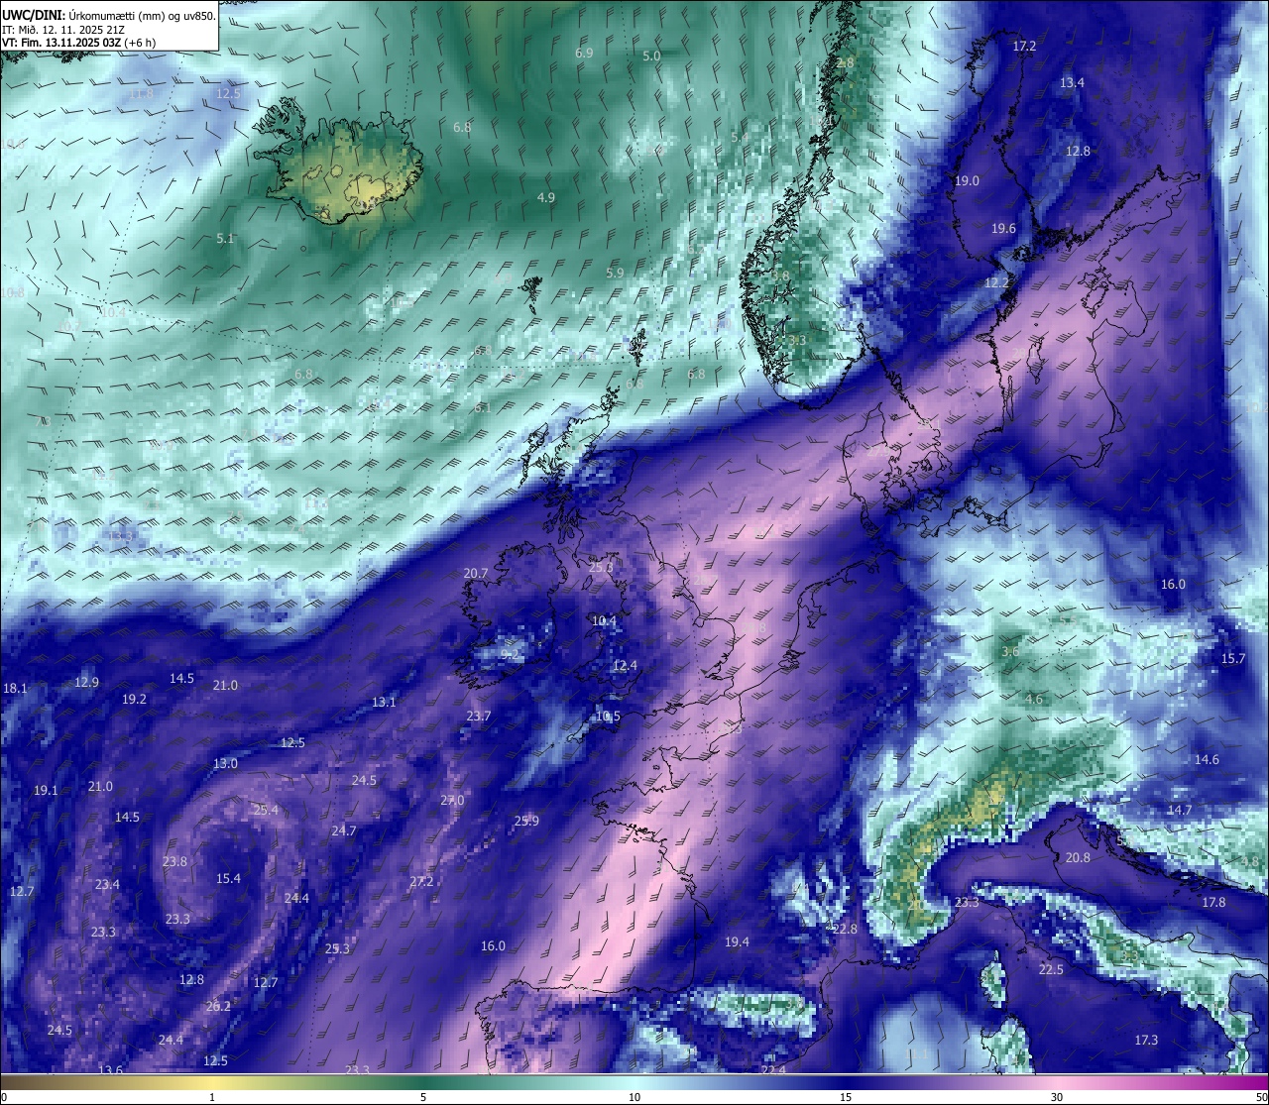Image resolution: width=1269 pixels, height=1105 pixels.
Task: Click the map value '5.0' at the top
Action: tap(651, 56)
